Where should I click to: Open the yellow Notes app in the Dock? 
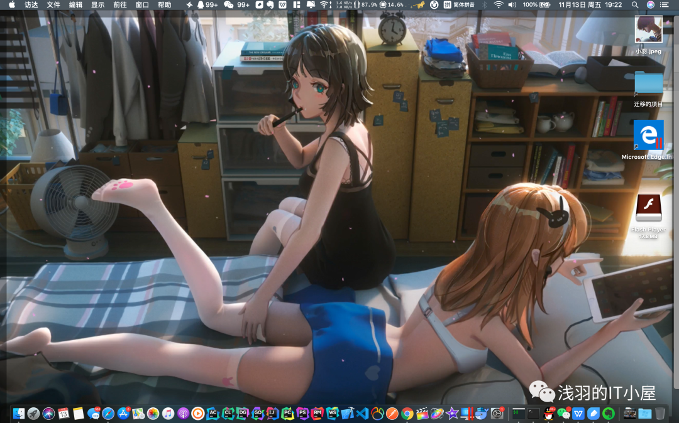tap(79, 414)
